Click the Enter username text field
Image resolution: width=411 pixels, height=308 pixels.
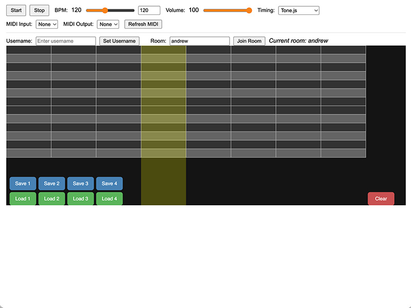tap(66, 41)
